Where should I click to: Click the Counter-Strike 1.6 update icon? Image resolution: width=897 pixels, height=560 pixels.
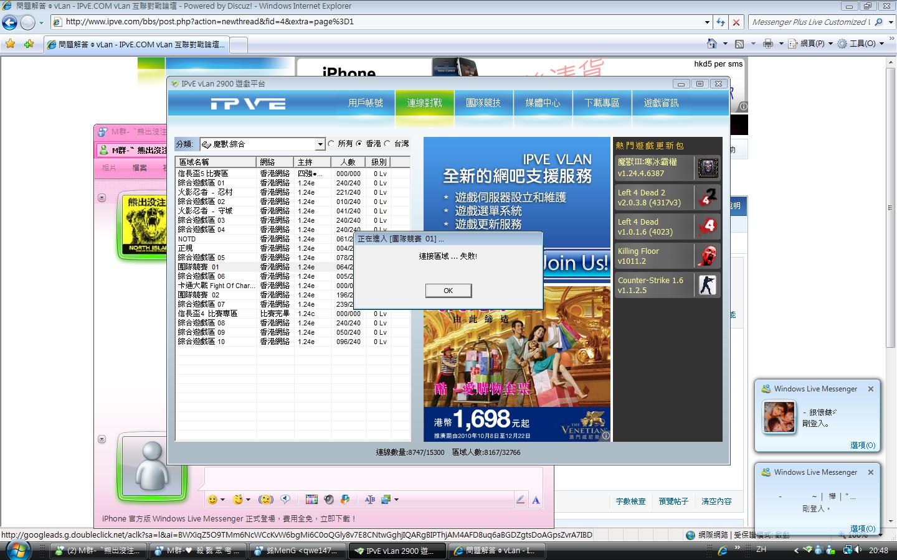pos(708,285)
